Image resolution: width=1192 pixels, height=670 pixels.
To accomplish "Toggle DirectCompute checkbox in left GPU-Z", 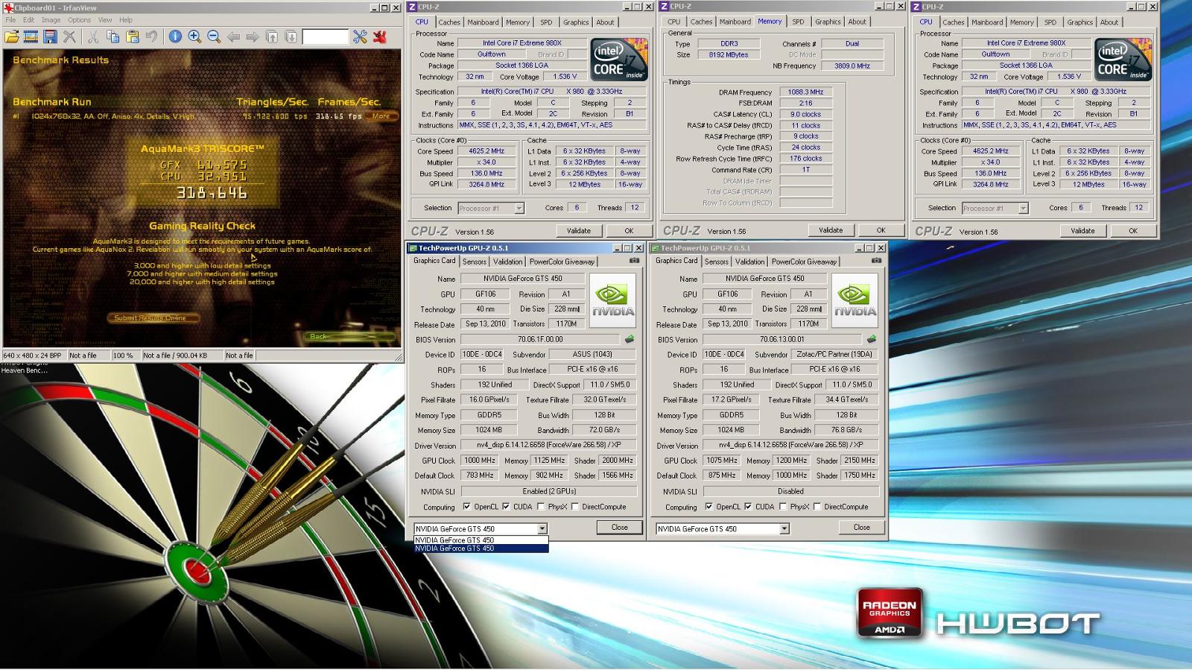I will (575, 507).
